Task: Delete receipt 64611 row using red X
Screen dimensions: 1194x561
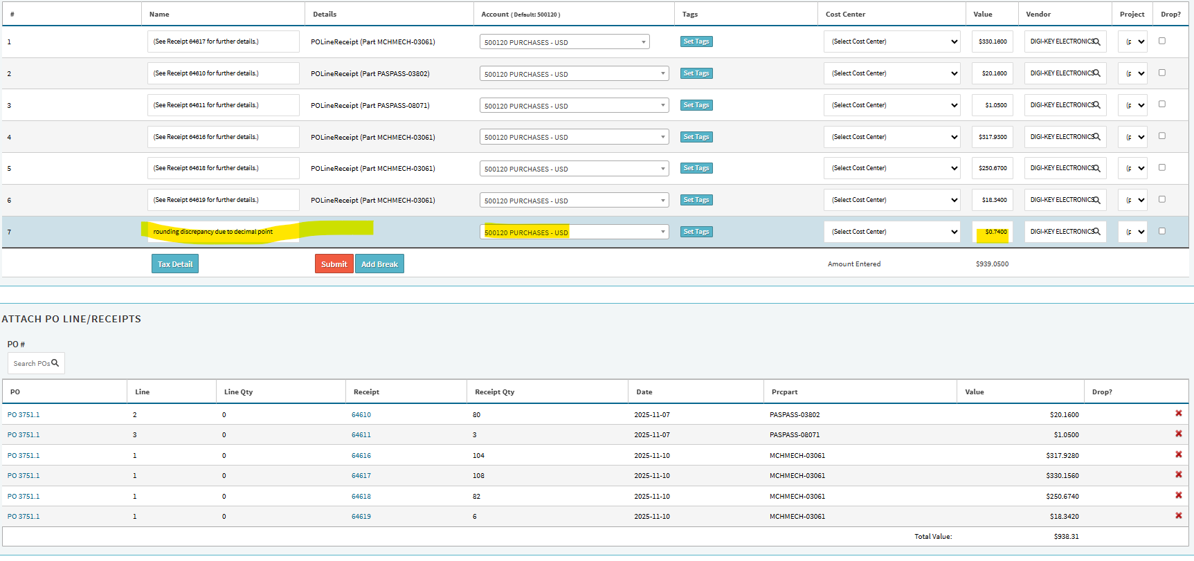Action: [x=1178, y=434]
